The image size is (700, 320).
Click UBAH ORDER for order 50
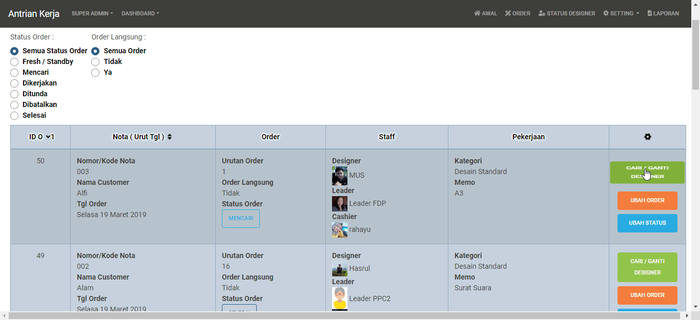(x=647, y=201)
